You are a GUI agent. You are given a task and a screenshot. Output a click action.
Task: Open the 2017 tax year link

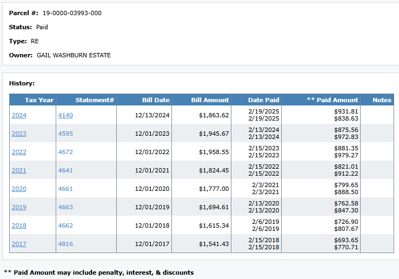click(19, 244)
